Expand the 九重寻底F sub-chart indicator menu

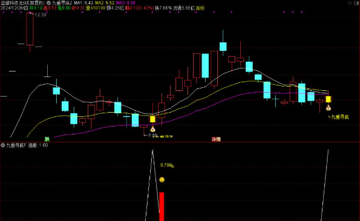(3, 145)
